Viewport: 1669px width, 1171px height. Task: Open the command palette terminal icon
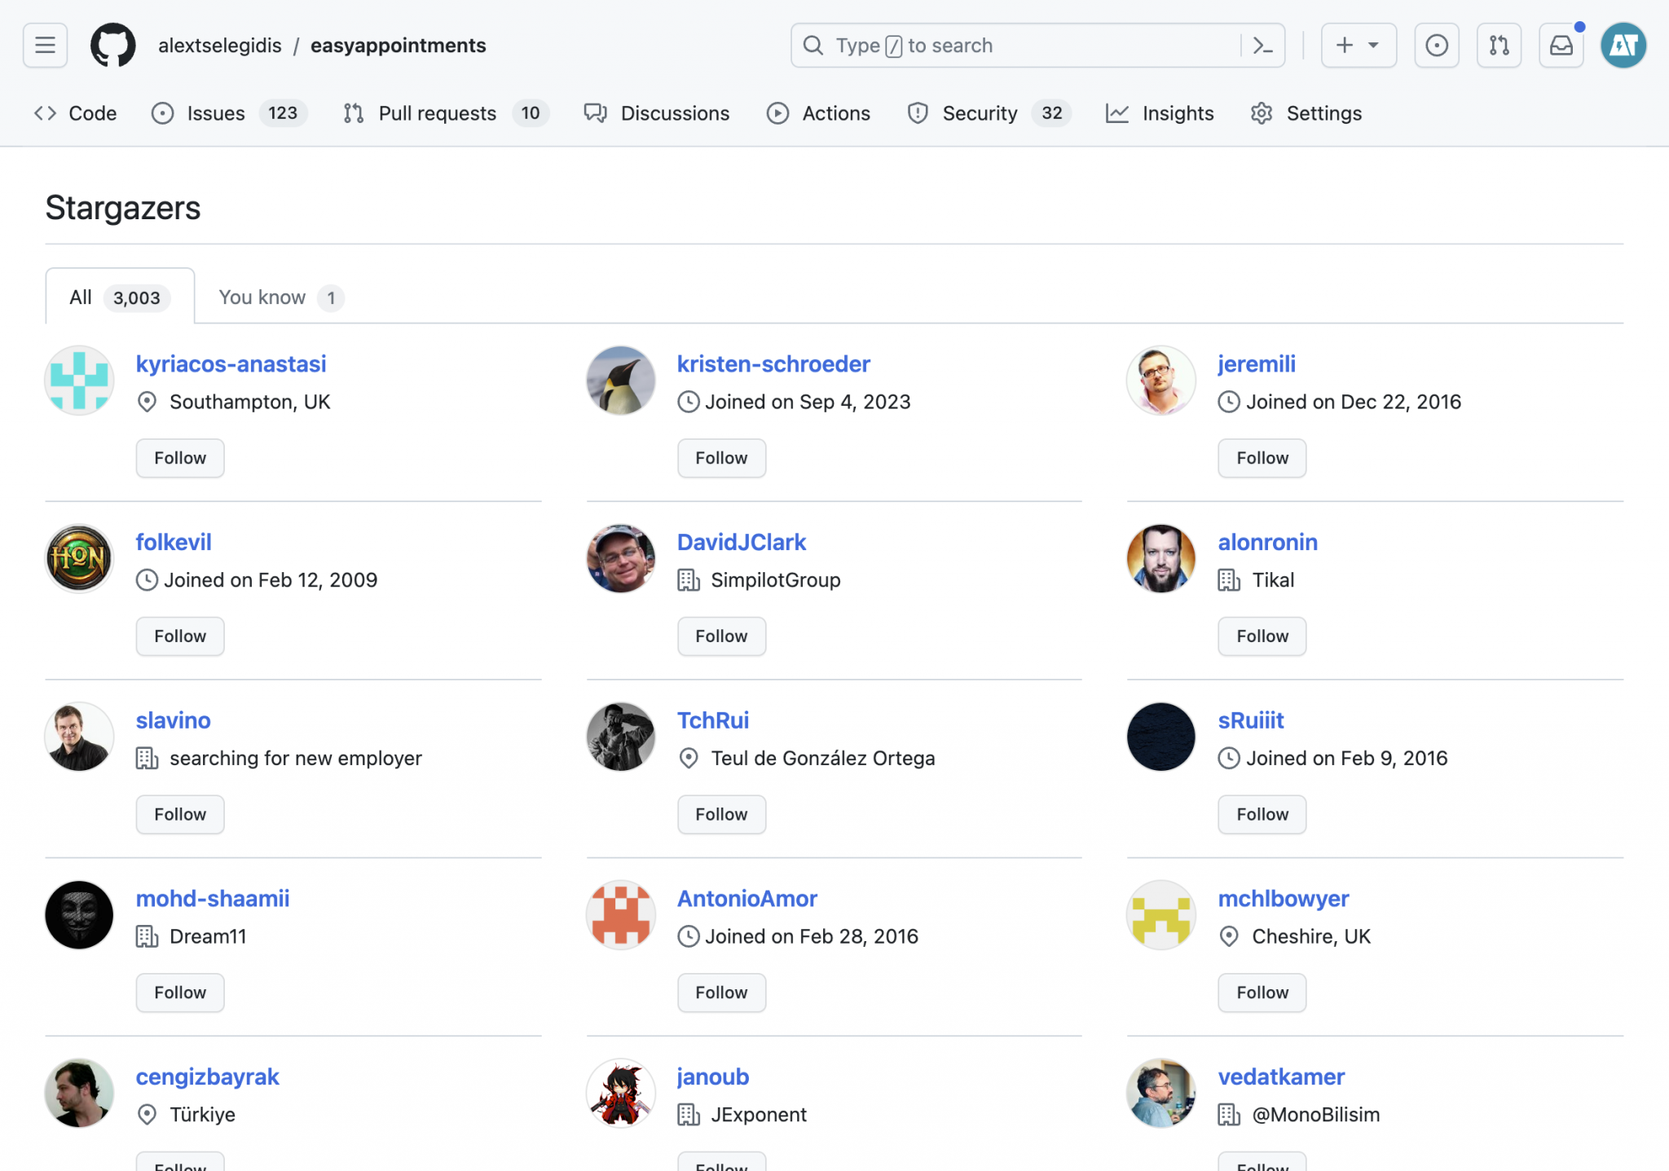tap(1262, 46)
